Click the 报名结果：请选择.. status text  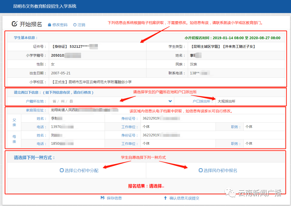click(146, 186)
